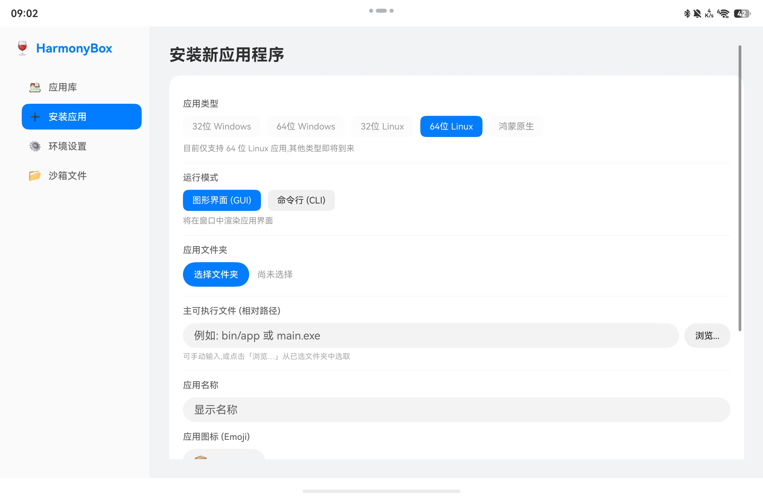This screenshot has height=497, width=763.
Task: Click the 应用文件夹 section label
Action: click(x=205, y=250)
